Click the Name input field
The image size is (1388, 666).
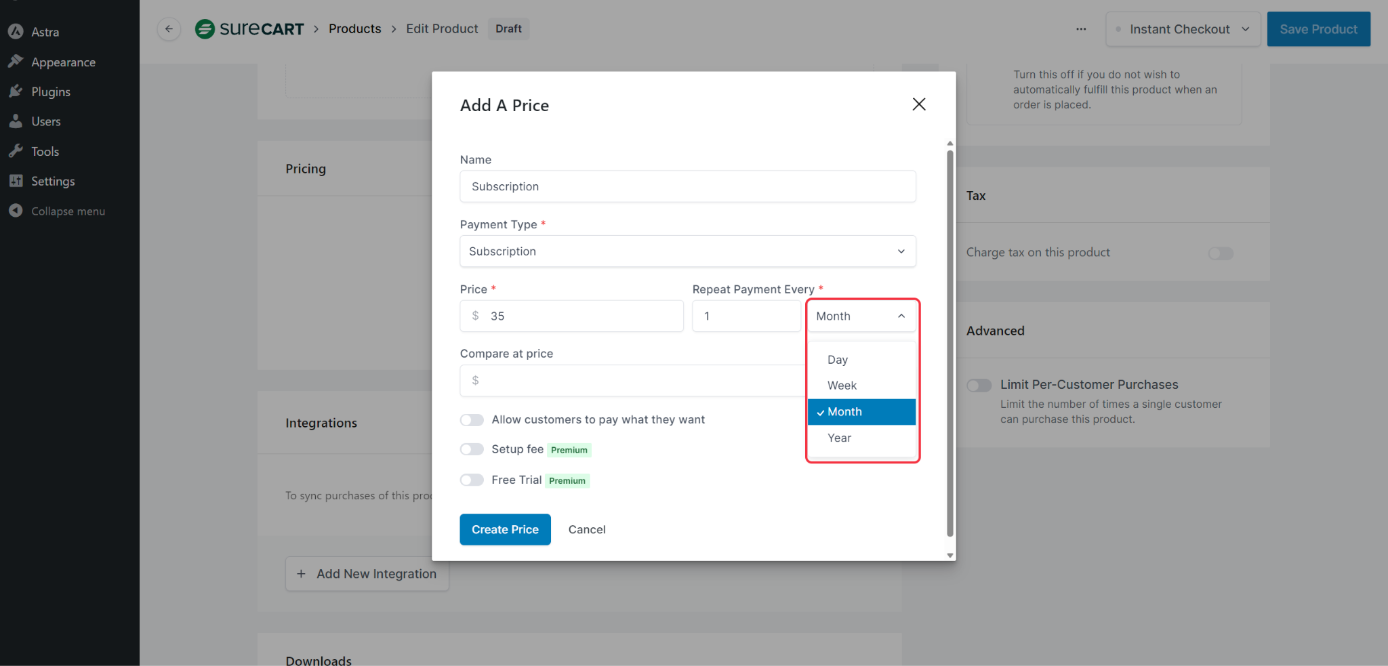(688, 186)
